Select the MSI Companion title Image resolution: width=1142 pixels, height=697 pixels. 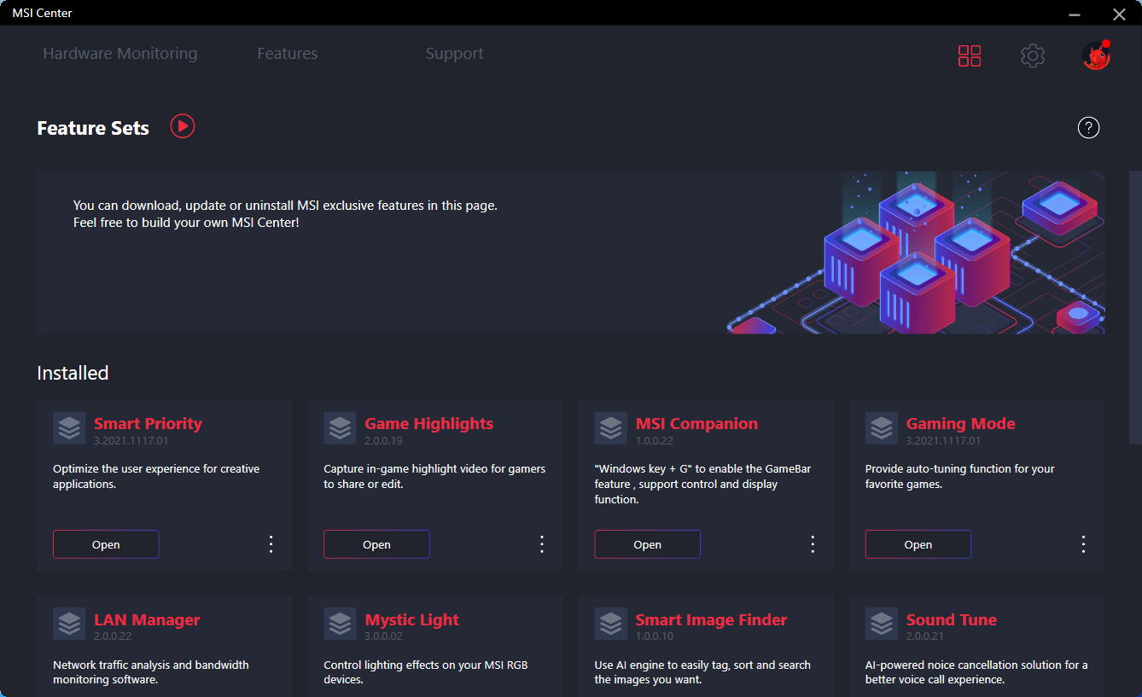tap(696, 423)
